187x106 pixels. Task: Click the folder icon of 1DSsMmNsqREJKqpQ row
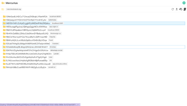[x=4, y=47]
